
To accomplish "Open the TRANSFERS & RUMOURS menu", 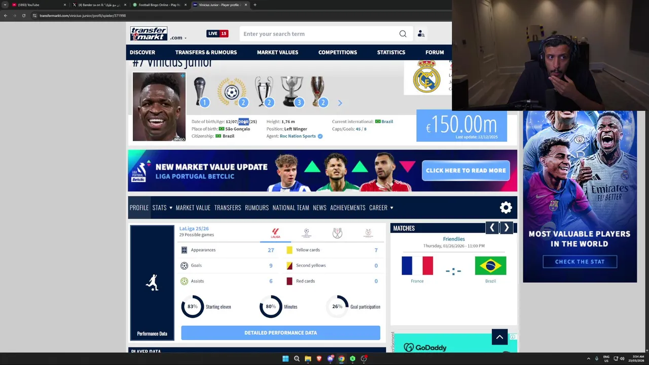I will (206, 52).
